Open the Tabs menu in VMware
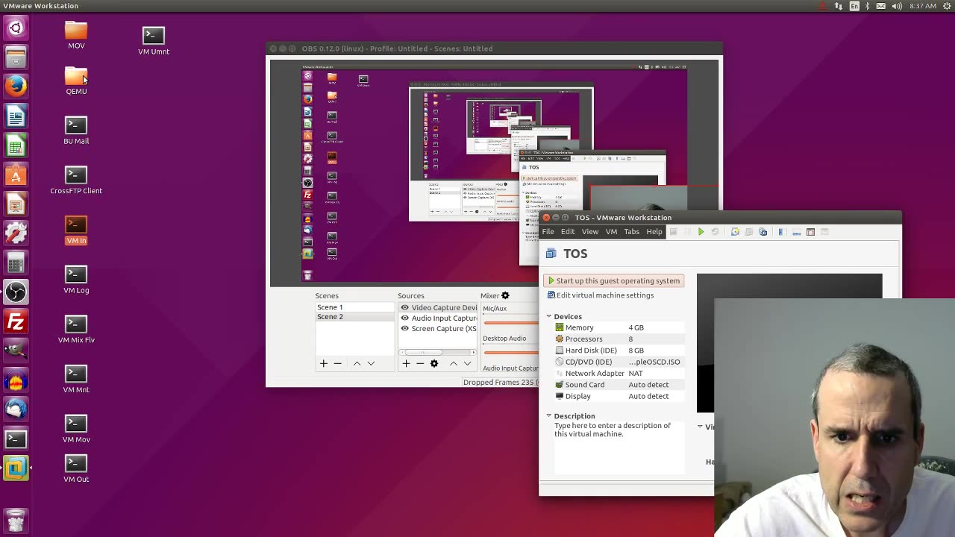Image resolution: width=955 pixels, height=537 pixels. 631,232
